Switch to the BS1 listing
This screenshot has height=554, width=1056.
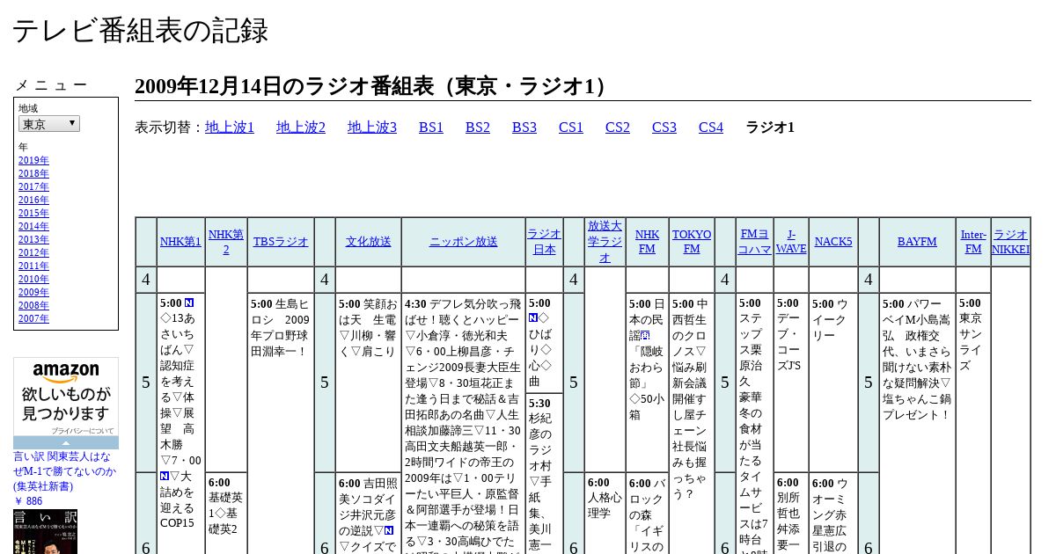[431, 128]
